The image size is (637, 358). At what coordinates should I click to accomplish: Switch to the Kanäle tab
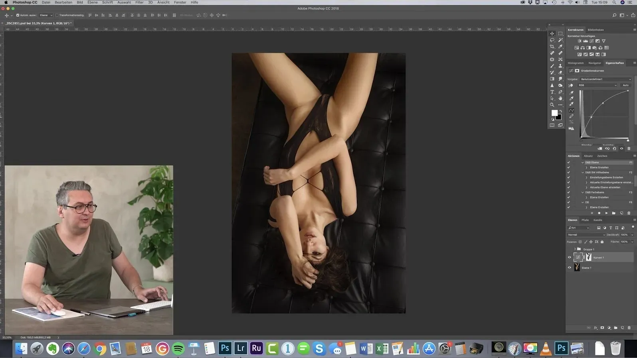(597, 220)
